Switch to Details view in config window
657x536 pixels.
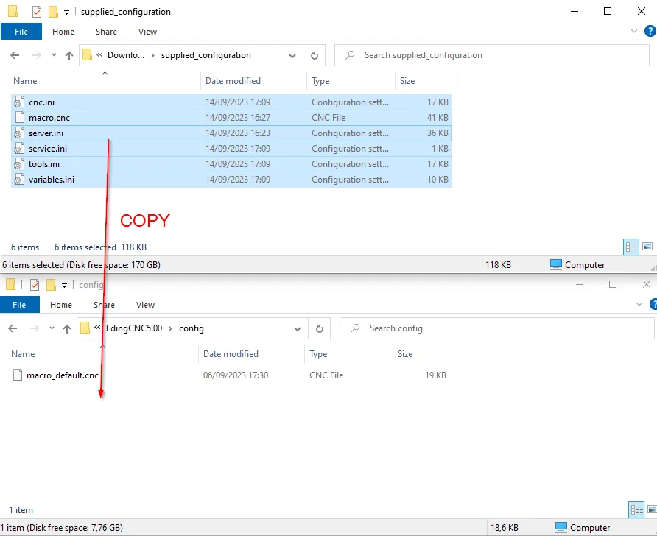tap(636, 509)
